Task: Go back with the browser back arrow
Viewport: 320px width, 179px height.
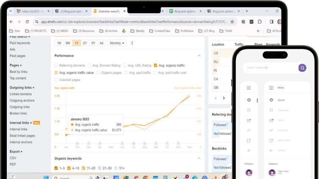Action: point(11,22)
